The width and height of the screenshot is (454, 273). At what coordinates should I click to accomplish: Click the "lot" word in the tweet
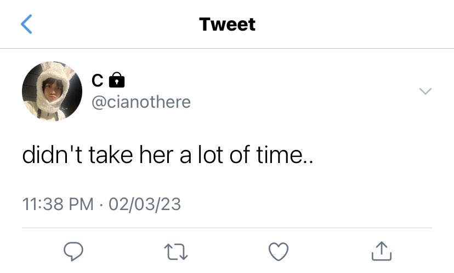tap(211, 155)
